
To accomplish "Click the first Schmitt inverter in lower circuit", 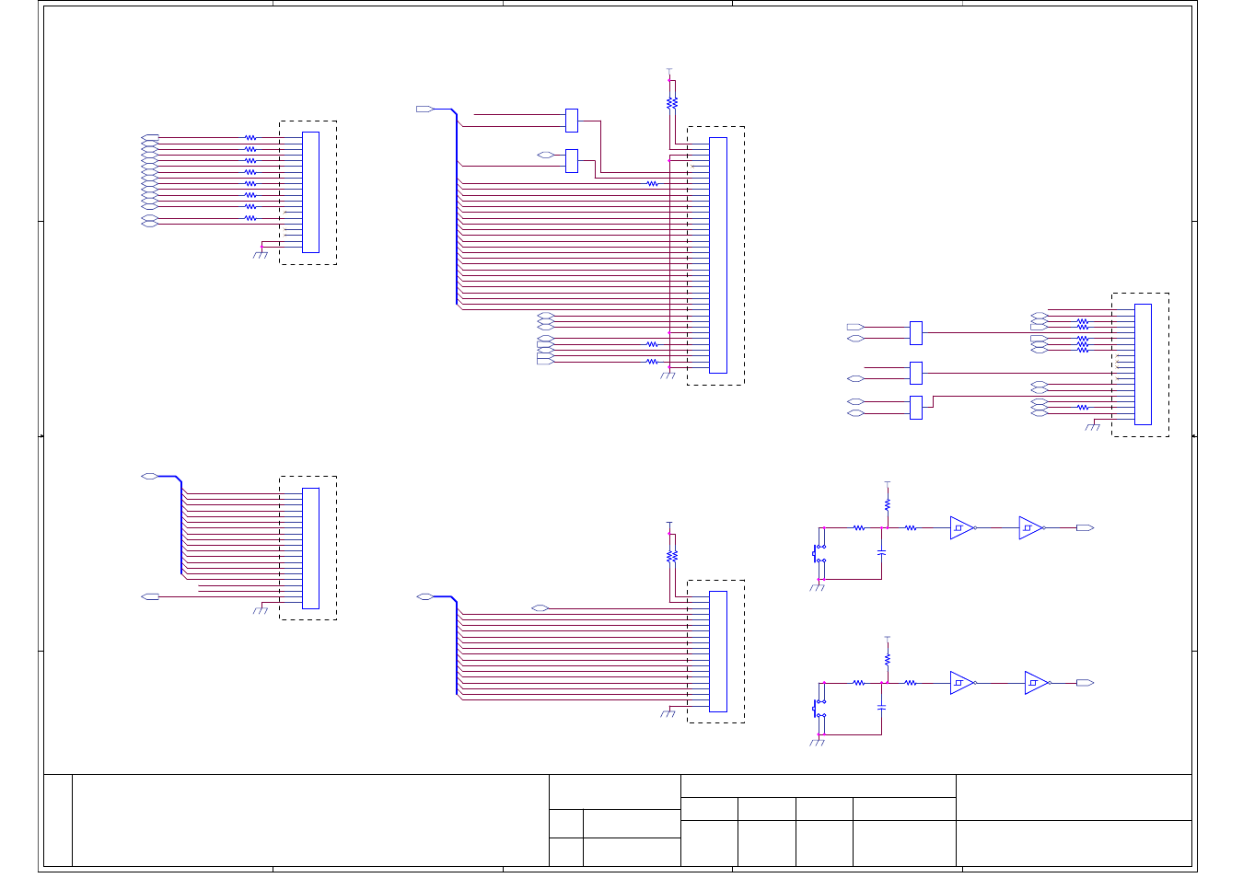I will (x=962, y=683).
